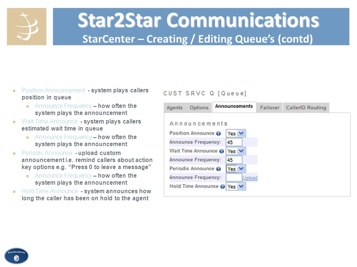Click the Star2Star logo in the header

point(27,27)
